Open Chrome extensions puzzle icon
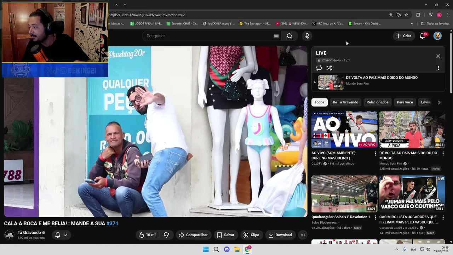 [418, 15]
